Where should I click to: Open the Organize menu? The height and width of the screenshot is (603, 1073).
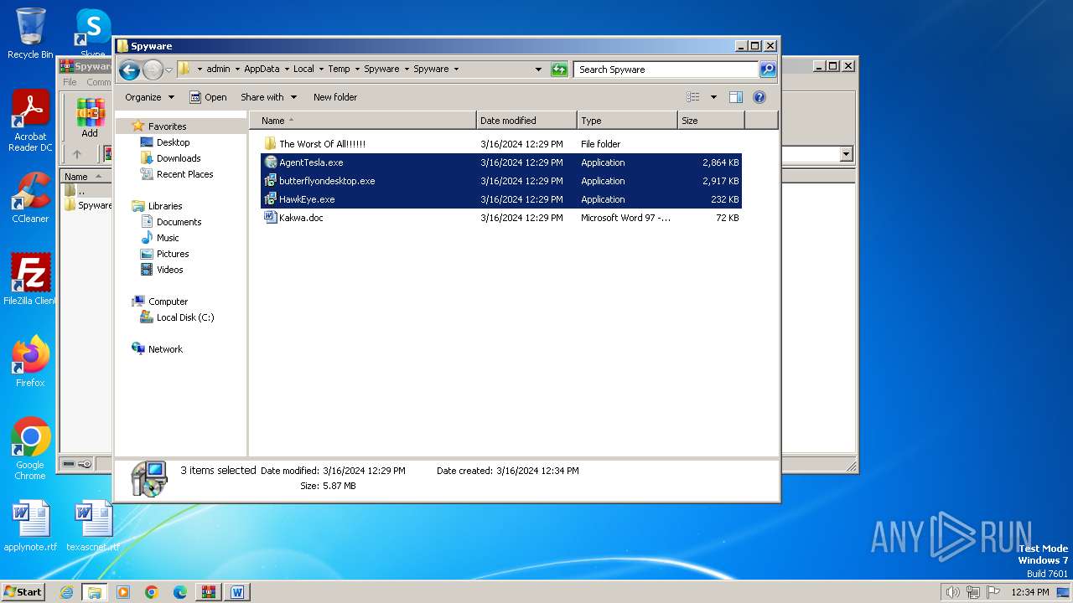(150, 97)
